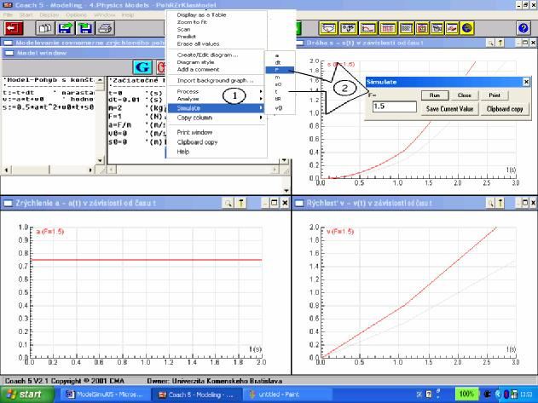The width and height of the screenshot is (538, 403).
Task: Pick variable v0 in the Simulate submenu
Action: tap(280, 108)
